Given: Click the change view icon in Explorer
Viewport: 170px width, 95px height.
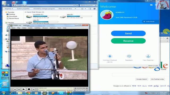Looking at the screenshot, I should tap(83, 9).
